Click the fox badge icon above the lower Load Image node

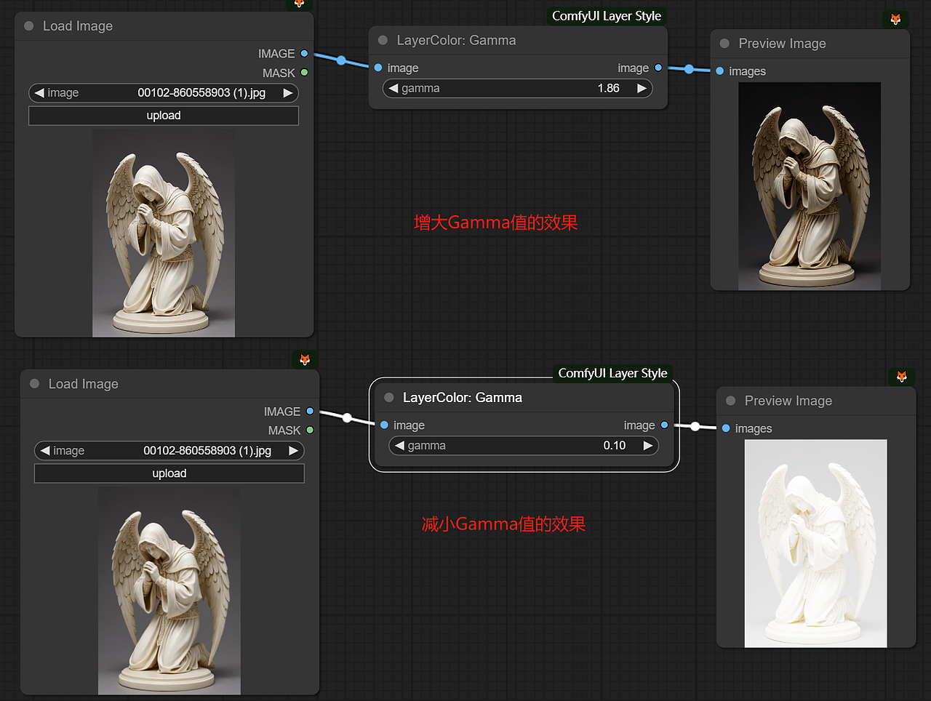click(x=305, y=360)
